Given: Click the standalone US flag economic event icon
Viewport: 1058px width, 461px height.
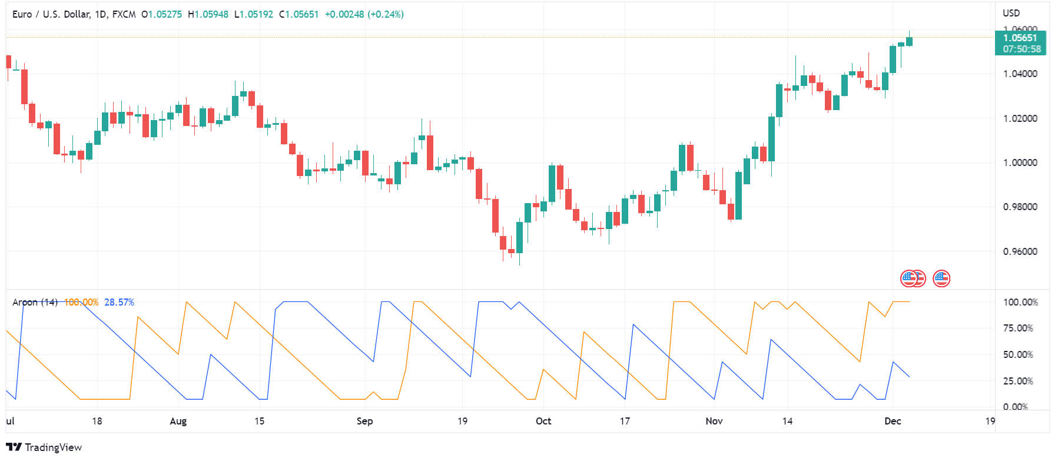Looking at the screenshot, I should 941,278.
